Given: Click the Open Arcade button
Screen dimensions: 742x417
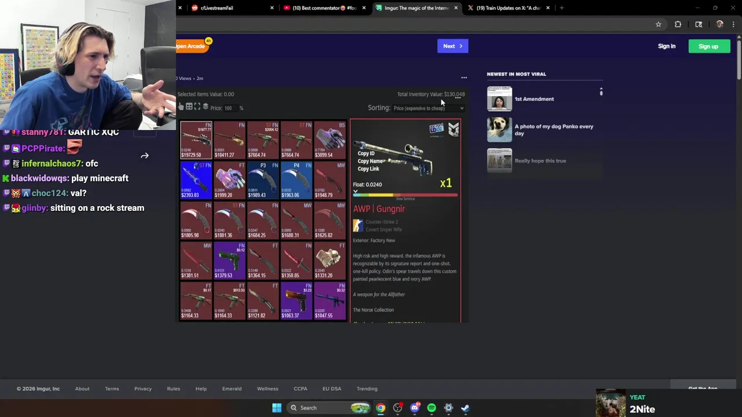Looking at the screenshot, I should (x=191, y=46).
